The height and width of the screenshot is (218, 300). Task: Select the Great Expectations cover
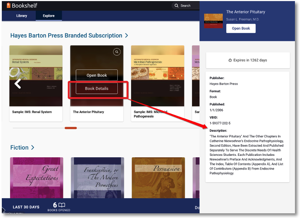(x=36, y=177)
